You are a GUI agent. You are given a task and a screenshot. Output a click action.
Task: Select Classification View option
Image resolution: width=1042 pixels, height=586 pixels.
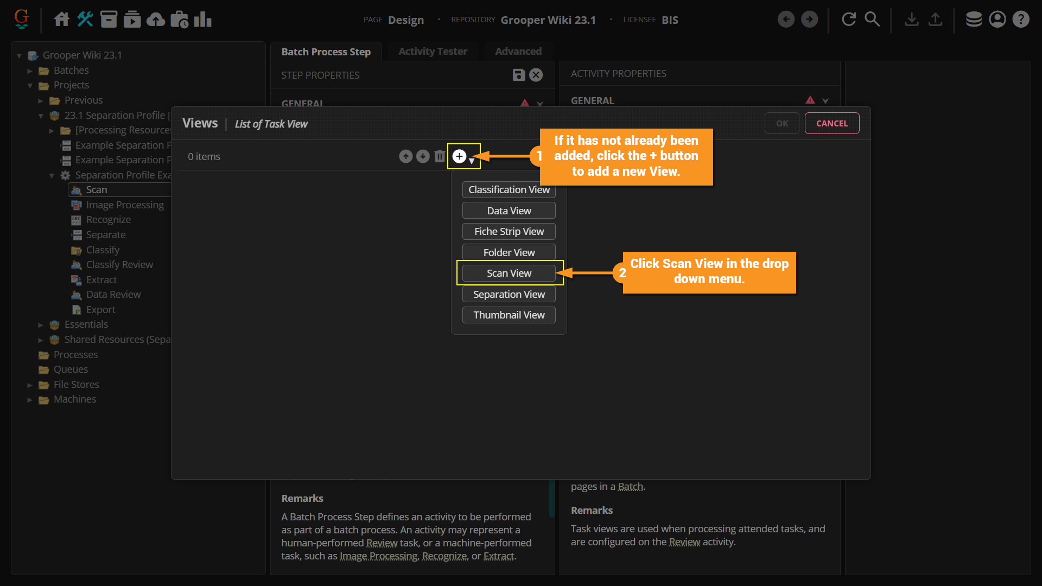(509, 189)
